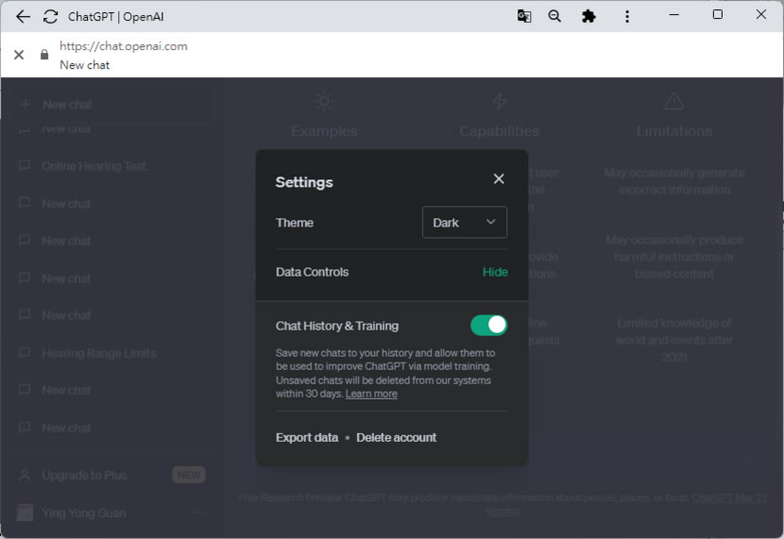The image size is (784, 539).
Task: Hide the Data Controls section
Action: point(495,272)
